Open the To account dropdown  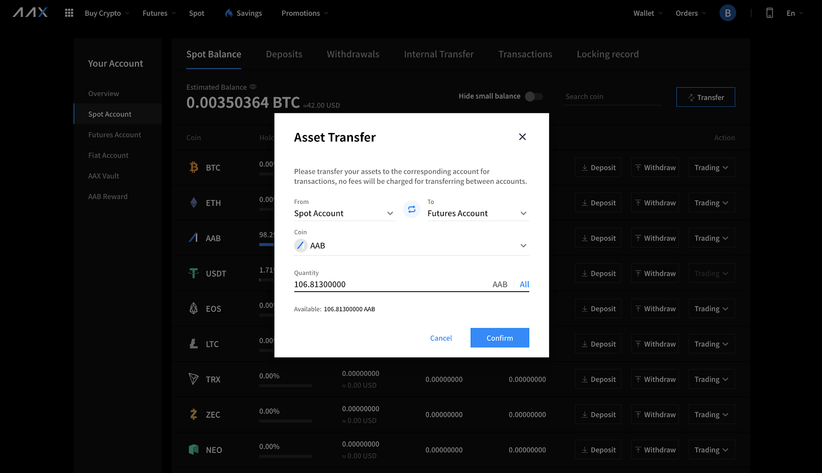(478, 213)
